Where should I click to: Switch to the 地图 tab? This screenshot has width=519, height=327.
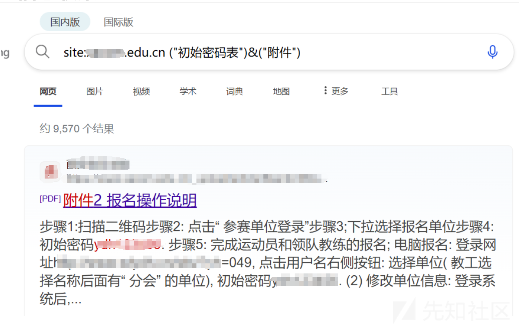click(281, 92)
